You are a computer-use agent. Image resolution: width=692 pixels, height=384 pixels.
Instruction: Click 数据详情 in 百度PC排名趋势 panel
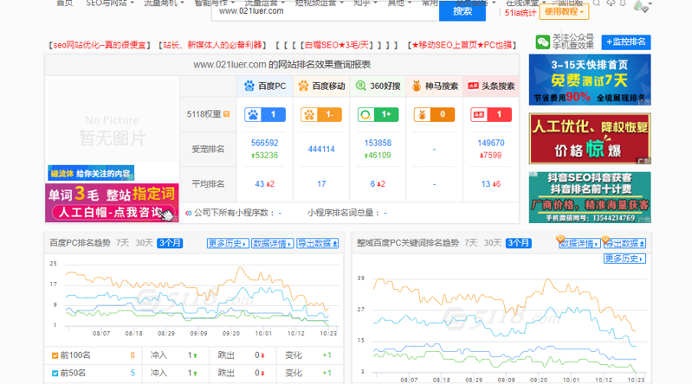coord(272,243)
